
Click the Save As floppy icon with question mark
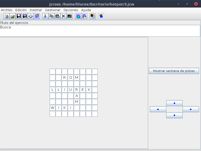click(x=25, y=16)
